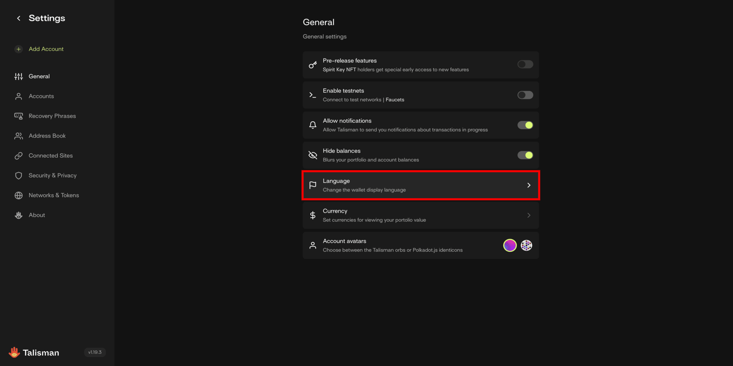
Task: Enable the Pre-release features toggle
Action: pos(525,64)
